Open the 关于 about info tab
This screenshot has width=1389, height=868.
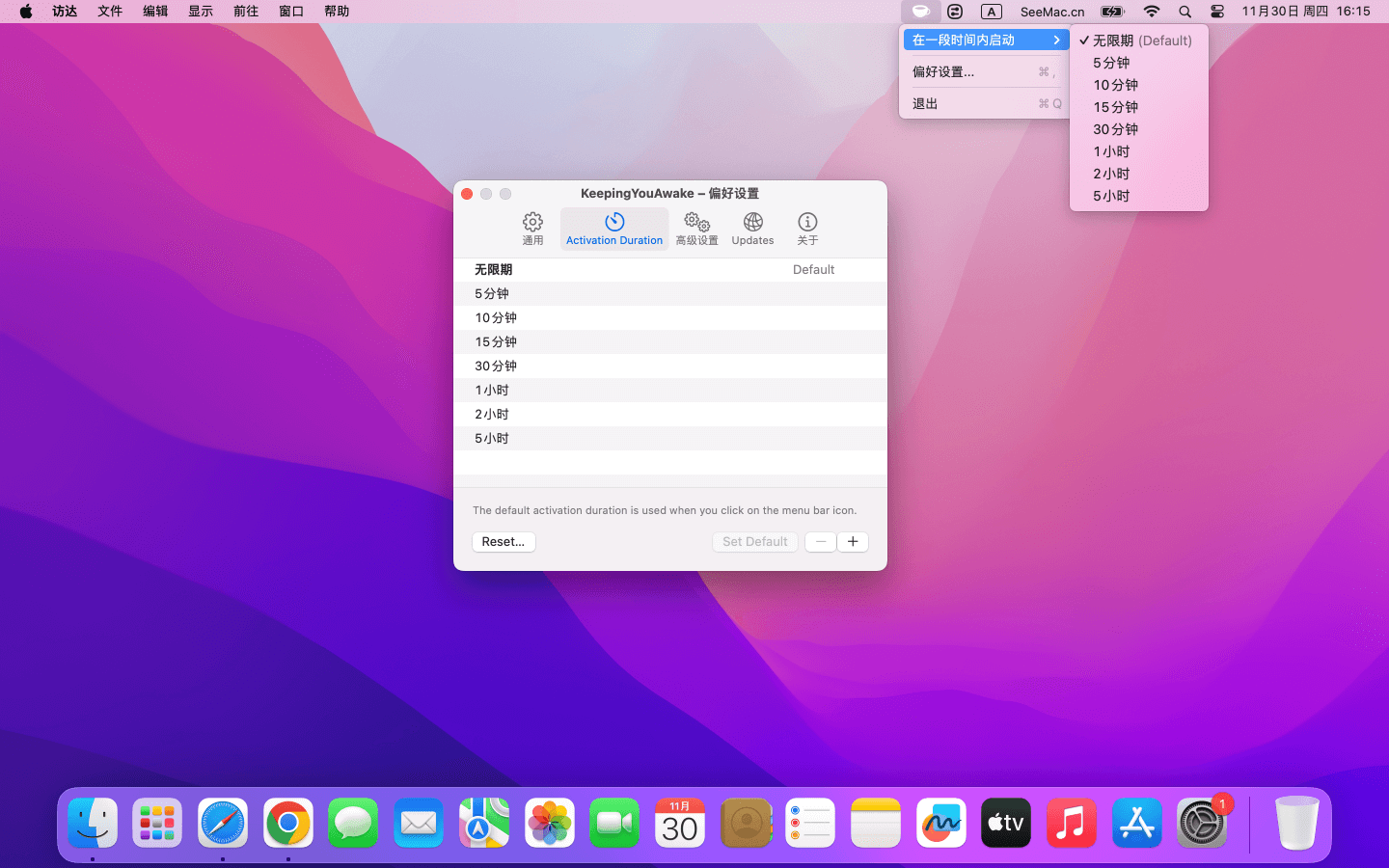pos(807,229)
